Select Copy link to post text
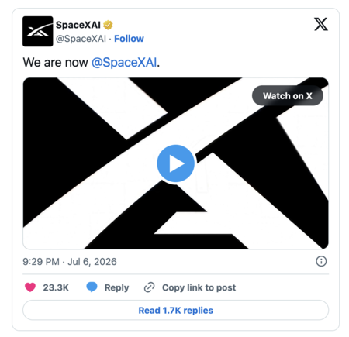 click(x=199, y=287)
